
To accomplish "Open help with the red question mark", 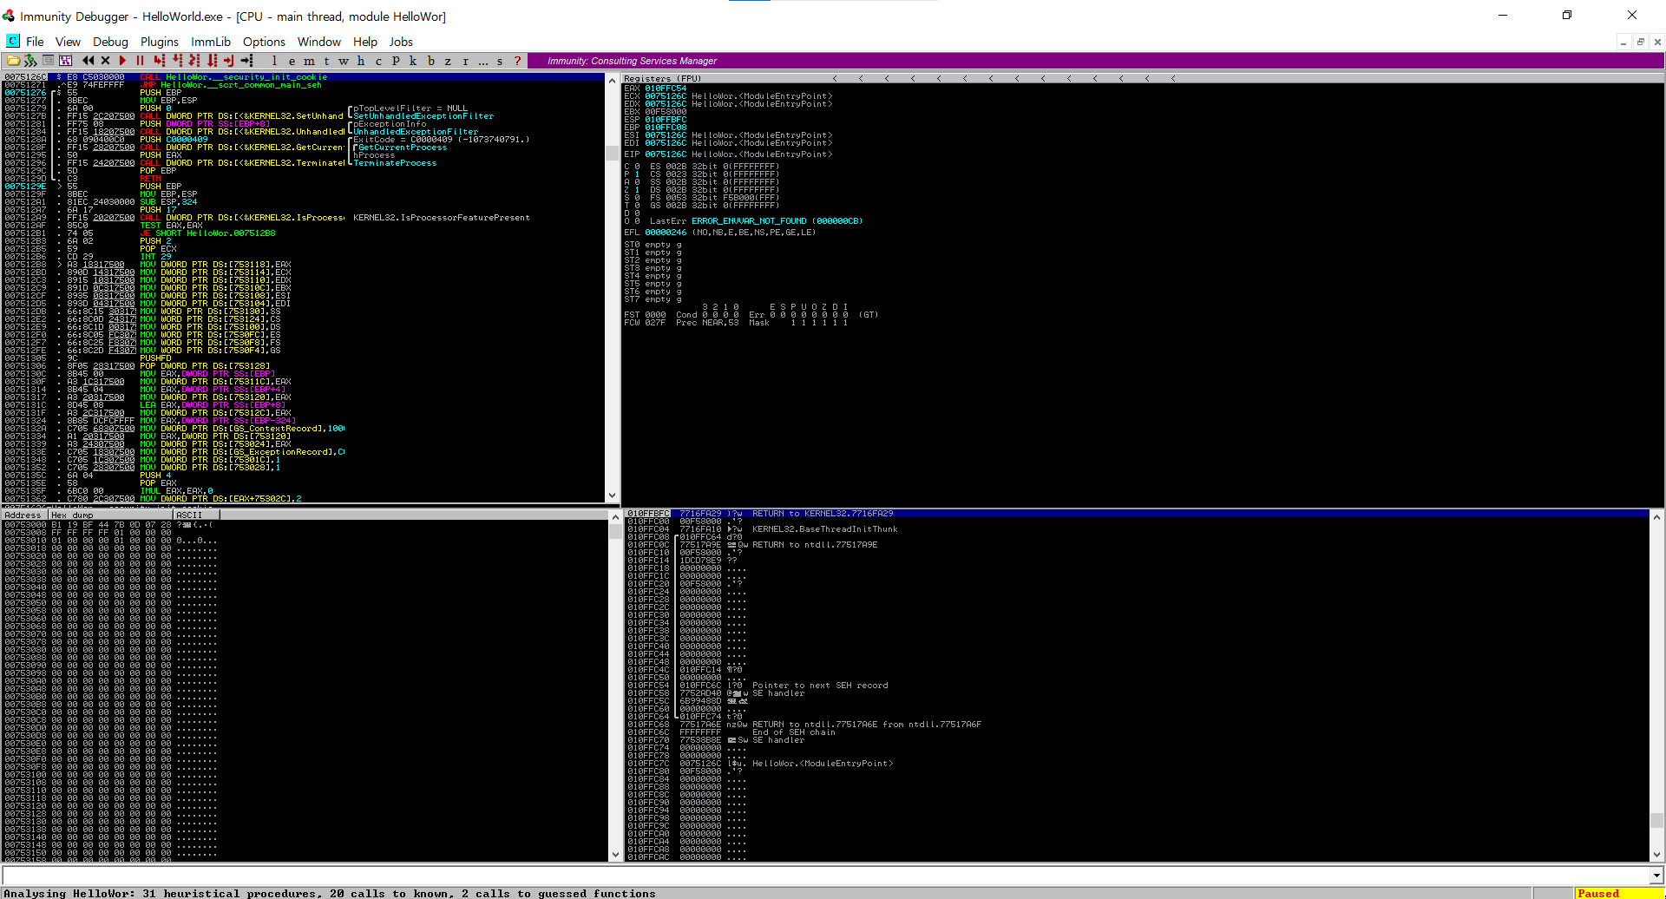I will pos(518,61).
